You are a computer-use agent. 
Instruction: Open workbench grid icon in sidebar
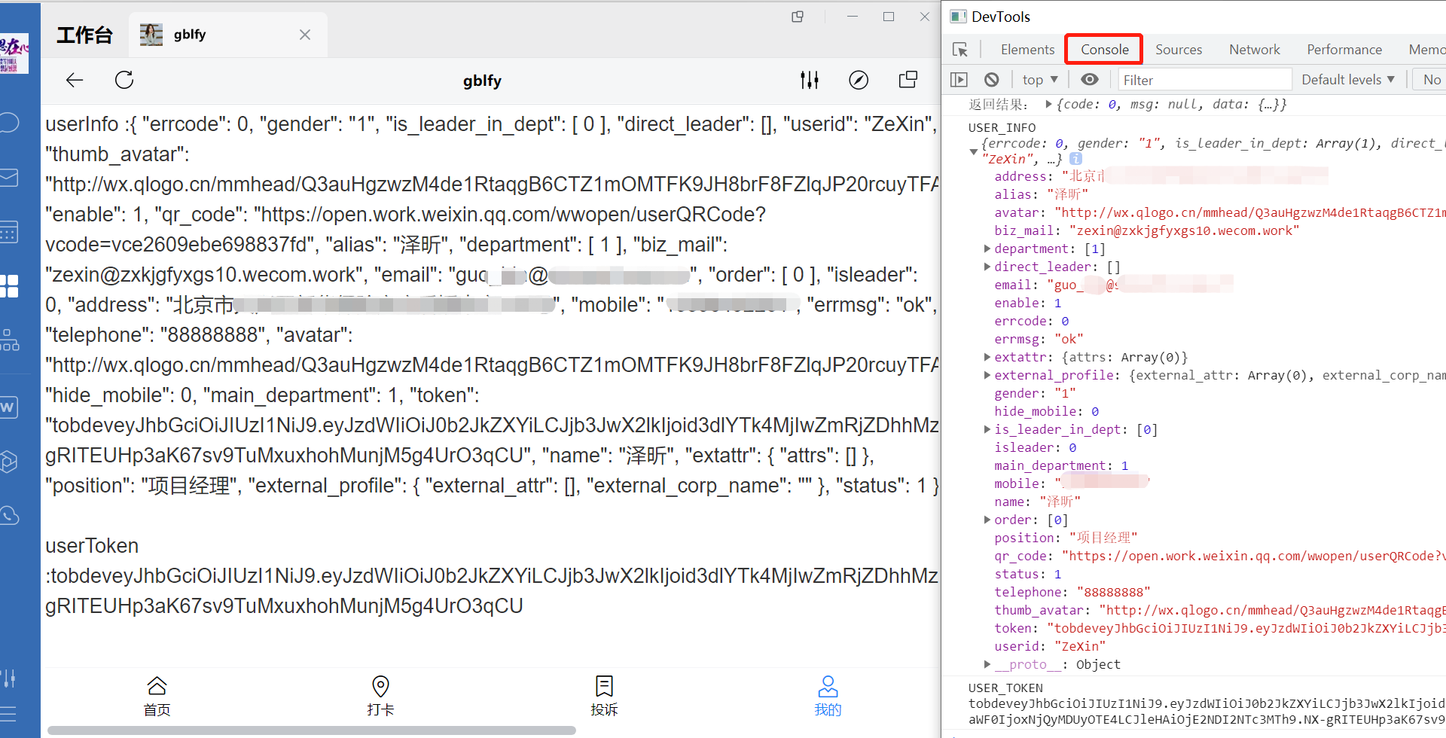coord(9,286)
